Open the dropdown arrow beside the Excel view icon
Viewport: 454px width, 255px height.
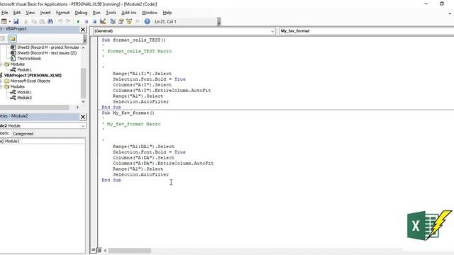[x=9, y=21]
